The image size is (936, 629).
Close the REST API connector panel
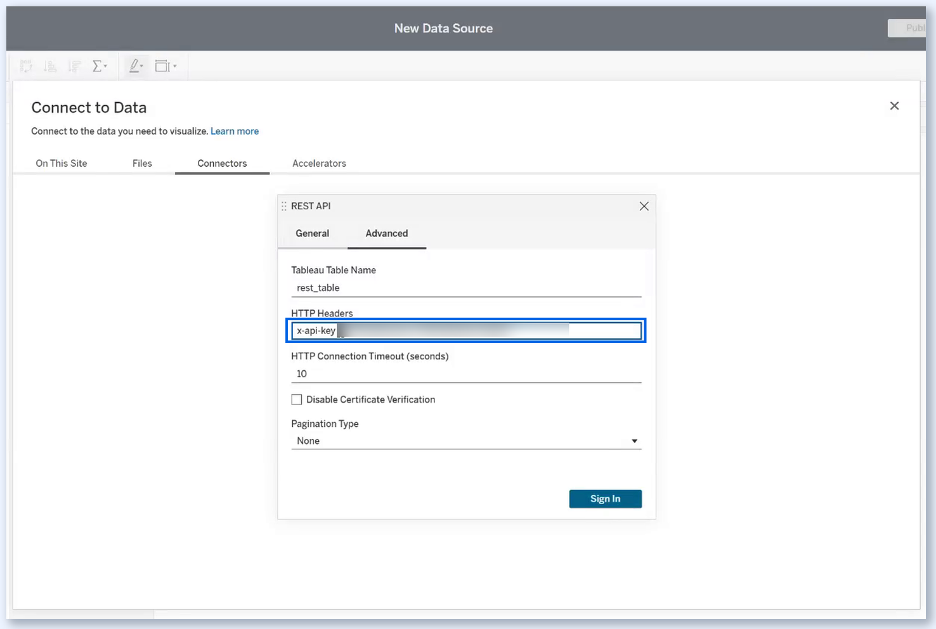point(644,206)
